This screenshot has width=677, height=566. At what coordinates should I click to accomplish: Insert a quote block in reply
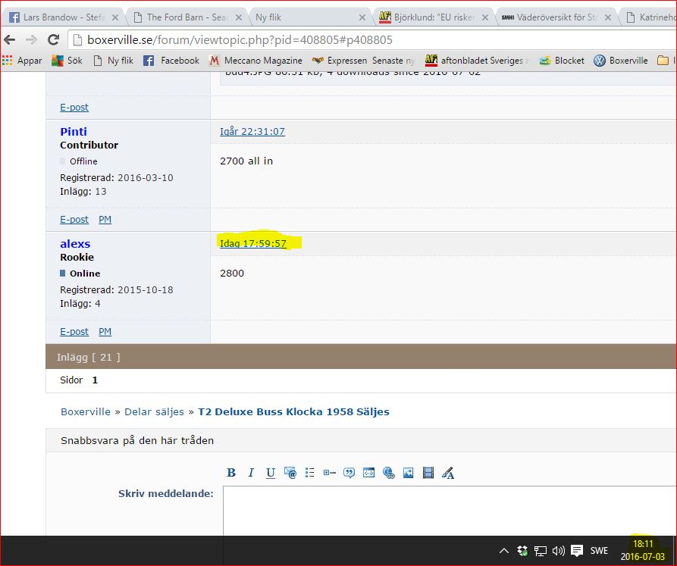click(349, 473)
